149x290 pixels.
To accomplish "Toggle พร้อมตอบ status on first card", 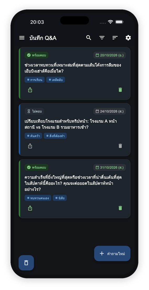I will click(x=36, y=55).
